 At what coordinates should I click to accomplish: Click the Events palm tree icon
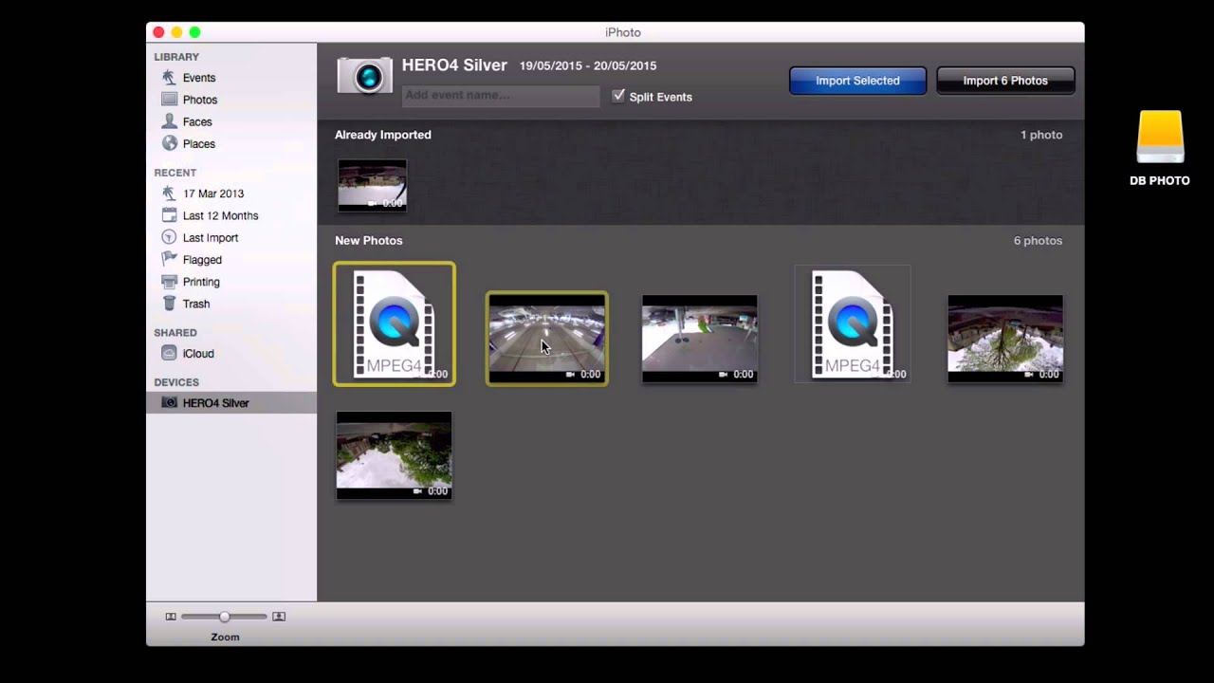[x=169, y=78]
